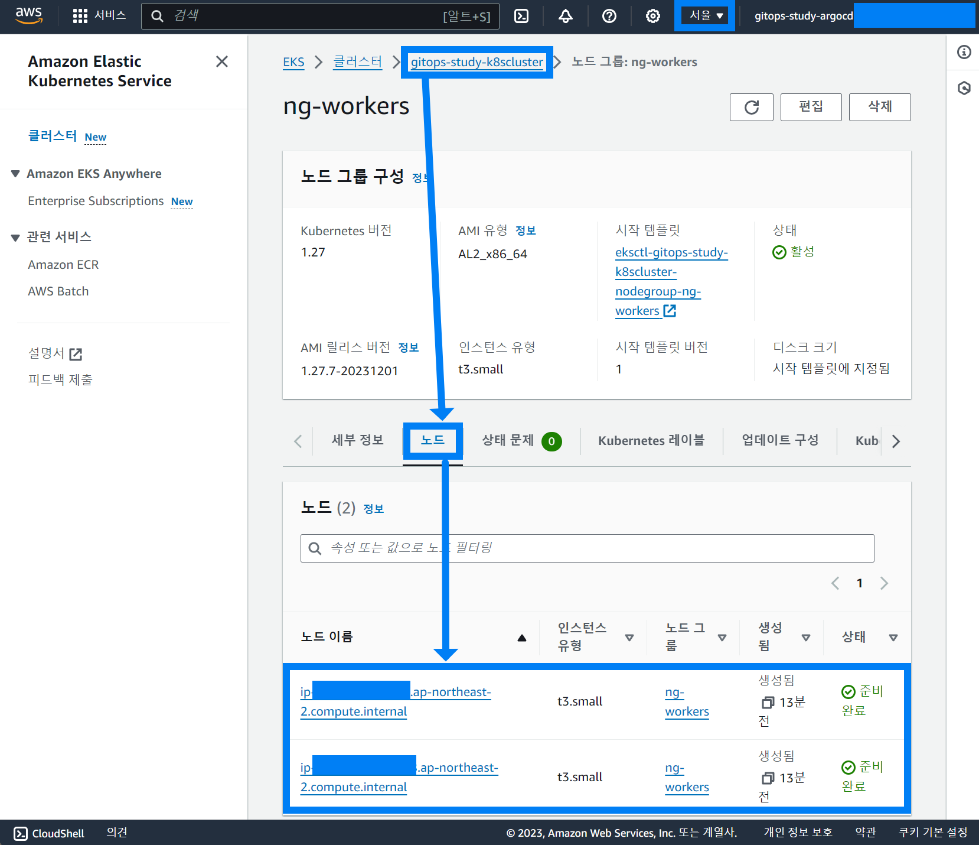
Task: Launch CloudShell from top bar icon
Action: click(x=521, y=16)
